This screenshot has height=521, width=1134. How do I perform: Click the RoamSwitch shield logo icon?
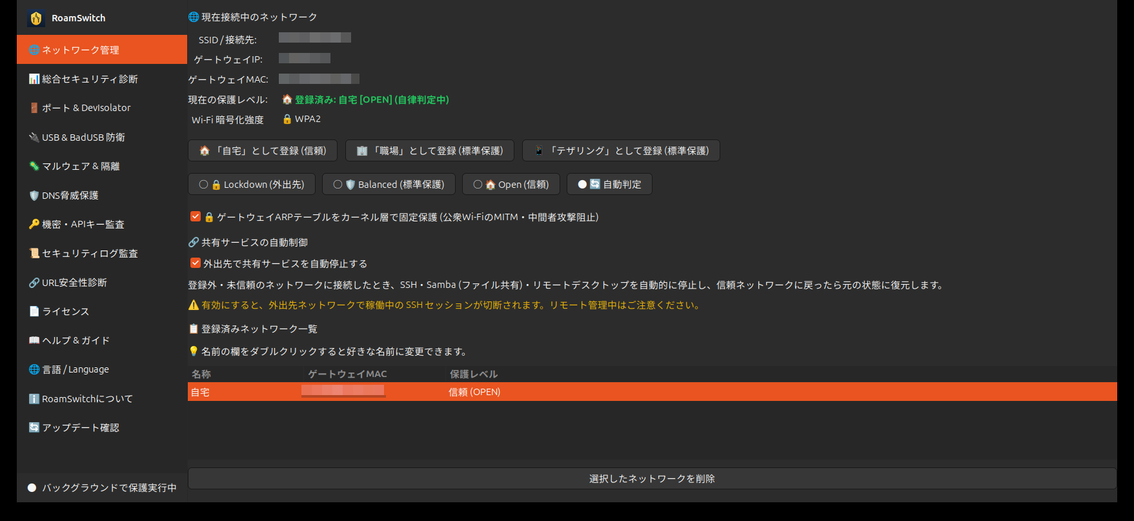36,18
